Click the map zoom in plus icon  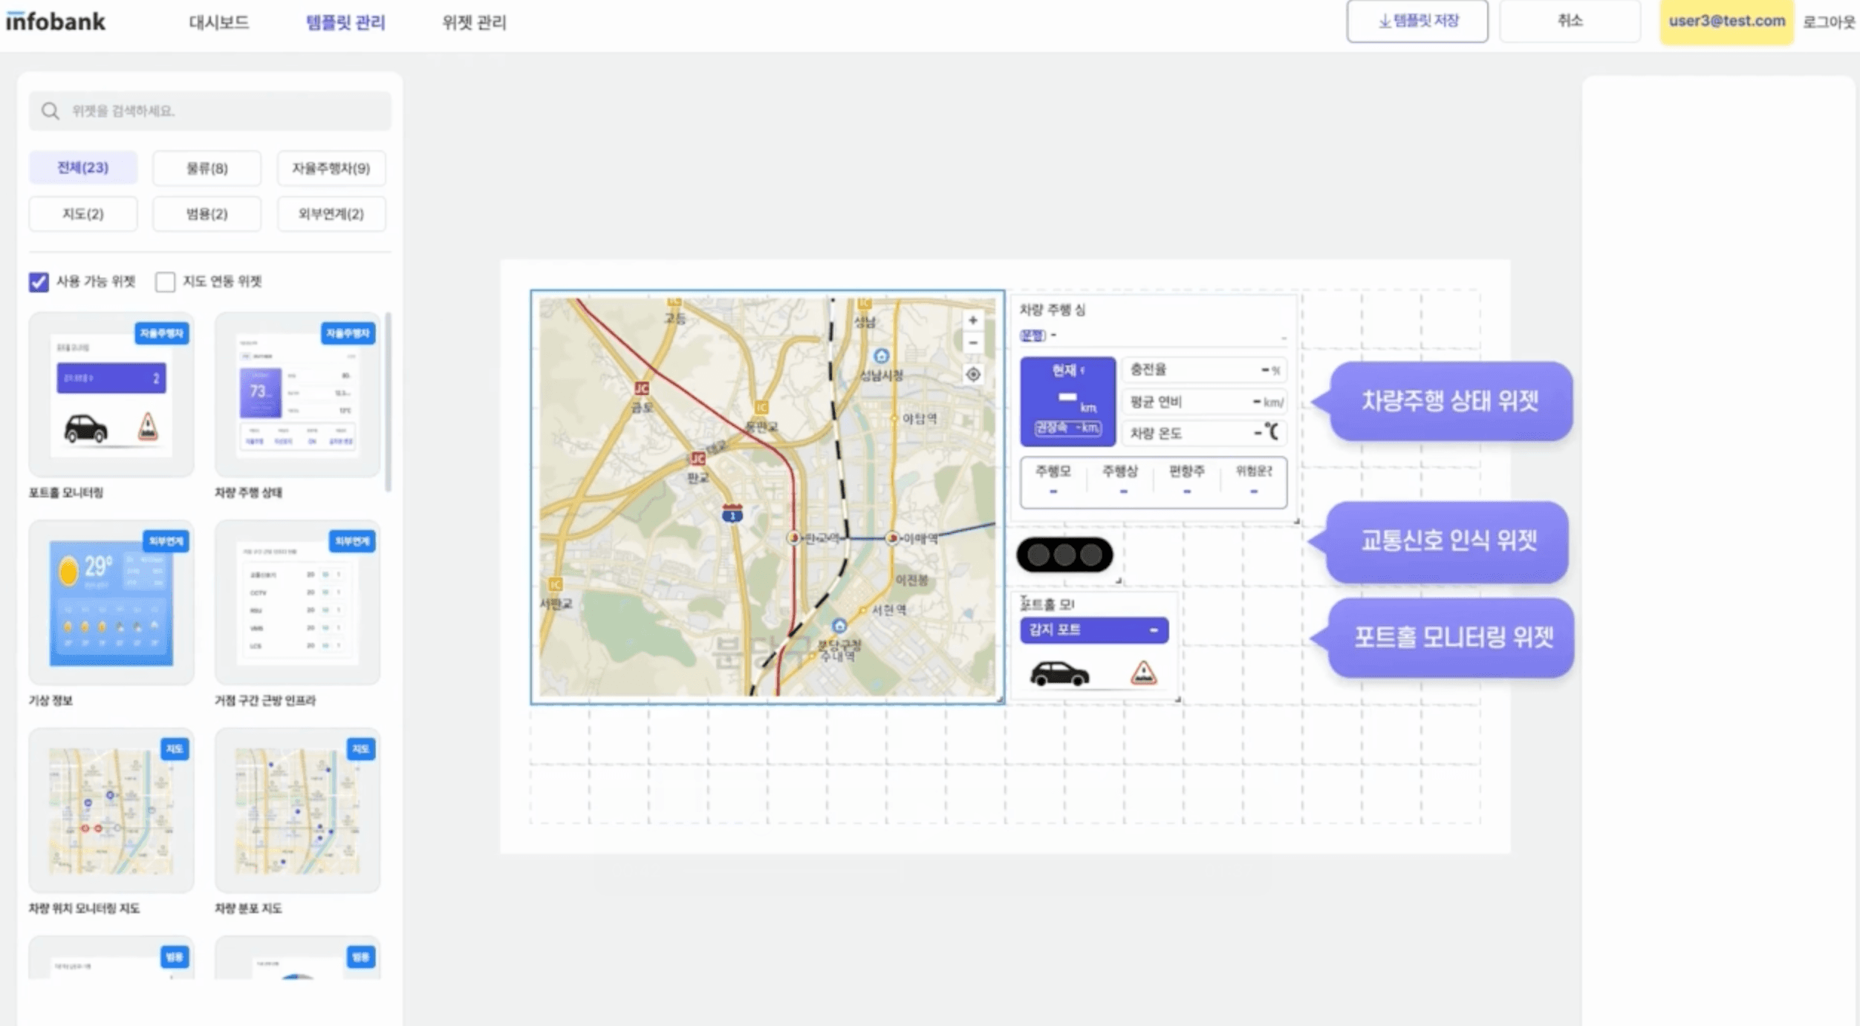point(972,320)
